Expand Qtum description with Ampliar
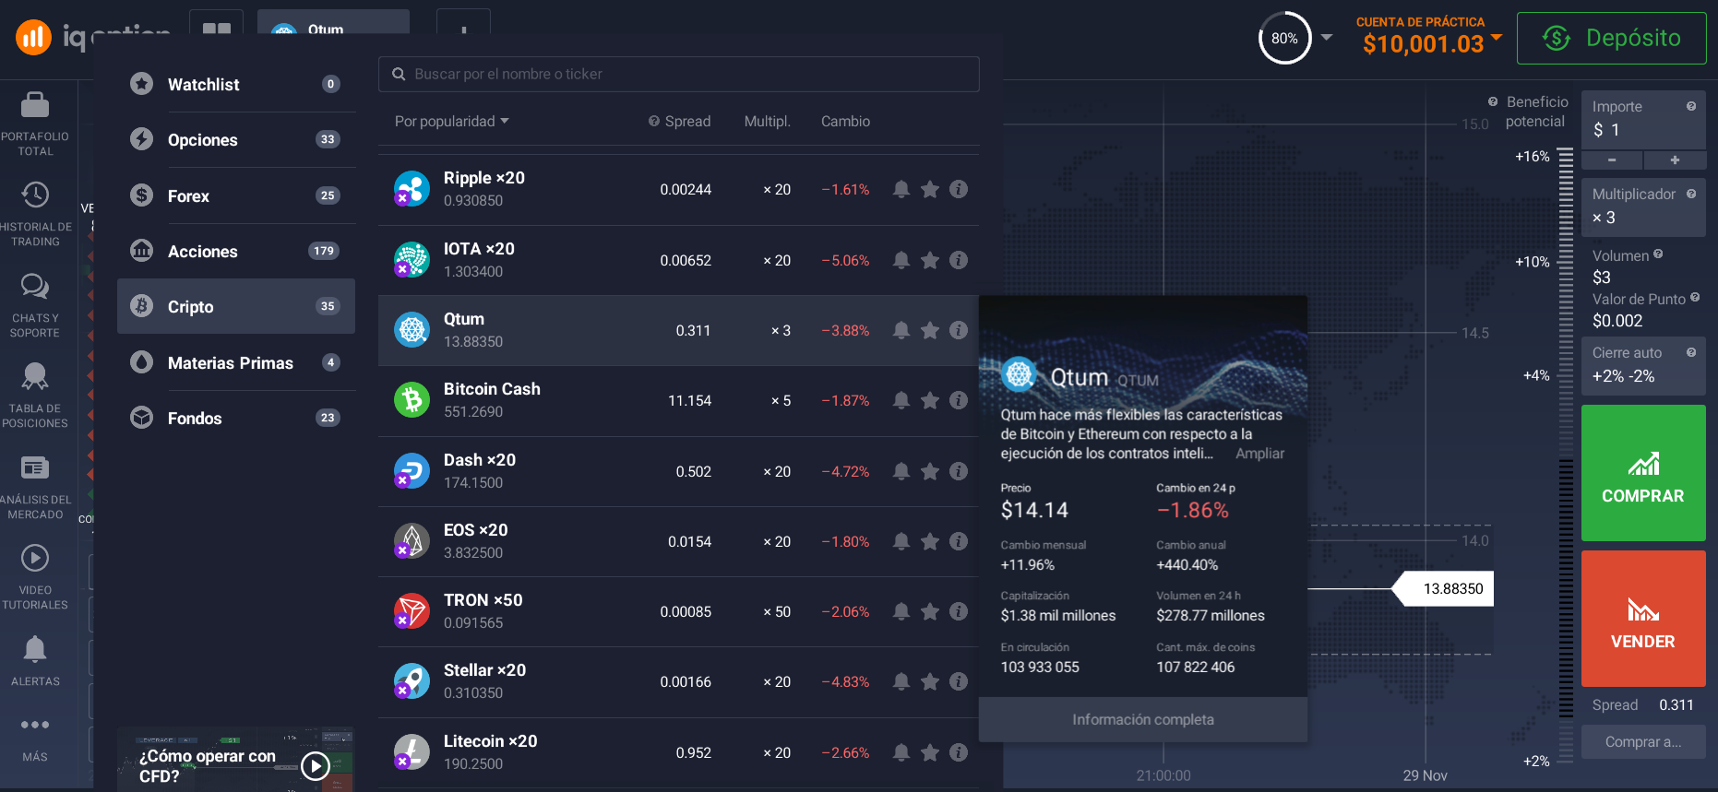The height and width of the screenshot is (792, 1718). (x=1259, y=454)
